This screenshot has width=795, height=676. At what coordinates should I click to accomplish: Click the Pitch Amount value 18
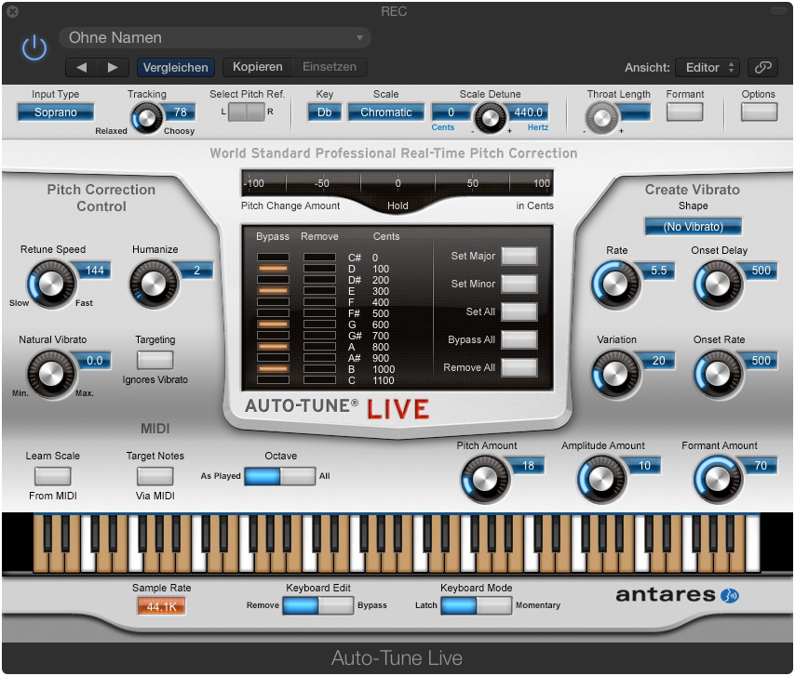[x=528, y=465]
